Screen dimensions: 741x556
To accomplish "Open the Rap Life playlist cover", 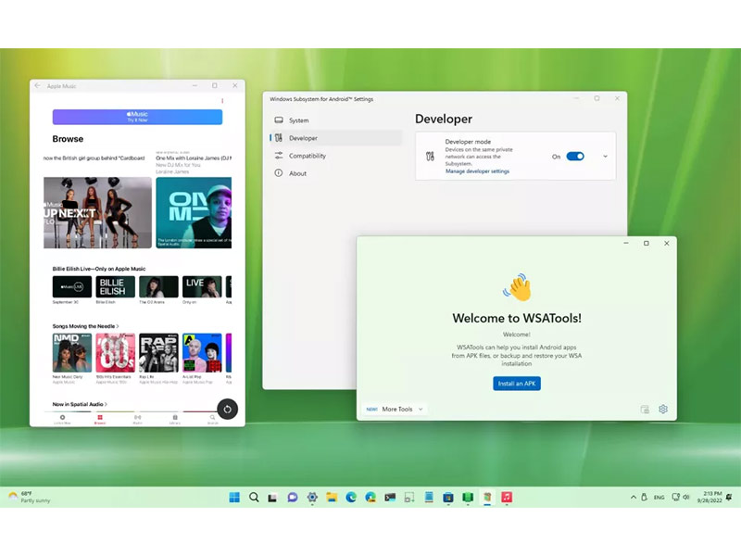I will click(x=158, y=353).
